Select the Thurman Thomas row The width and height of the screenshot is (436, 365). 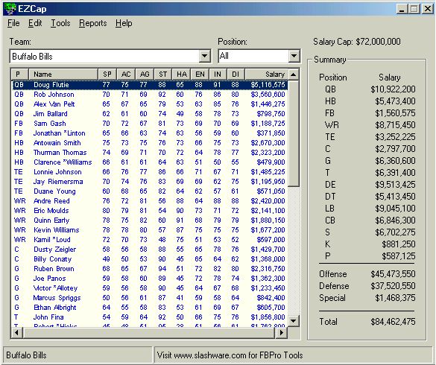150,153
